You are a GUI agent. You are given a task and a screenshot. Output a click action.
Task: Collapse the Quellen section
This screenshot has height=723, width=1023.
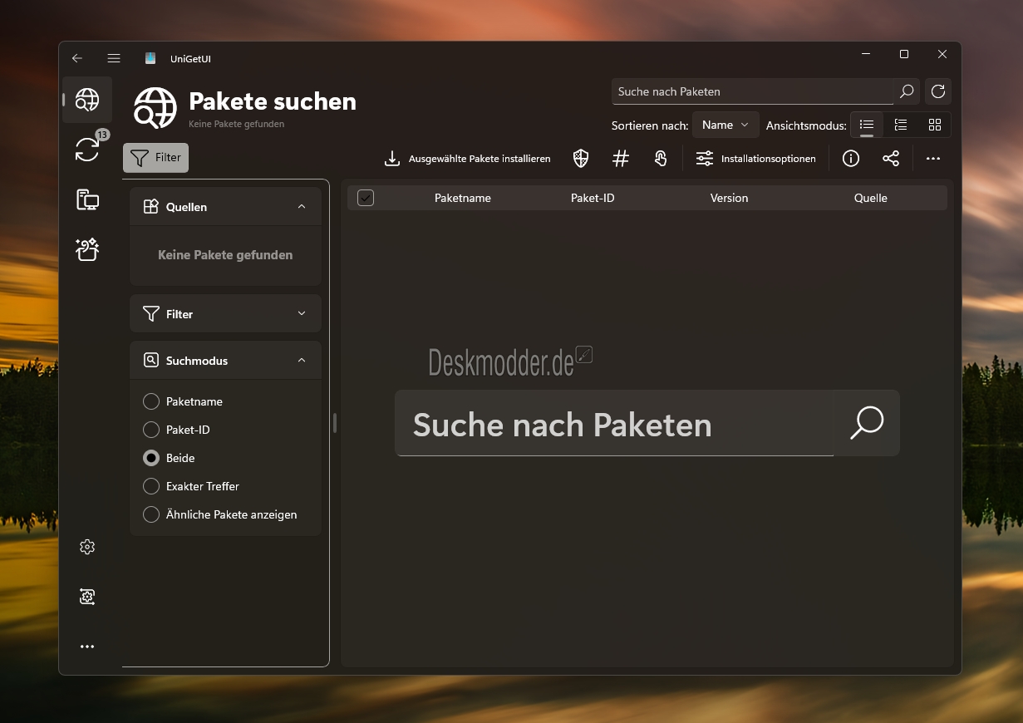(x=302, y=207)
